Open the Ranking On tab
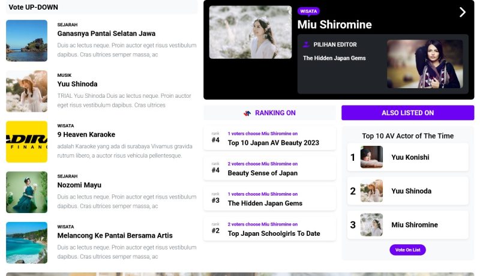This screenshot has height=276, width=480. [x=269, y=113]
